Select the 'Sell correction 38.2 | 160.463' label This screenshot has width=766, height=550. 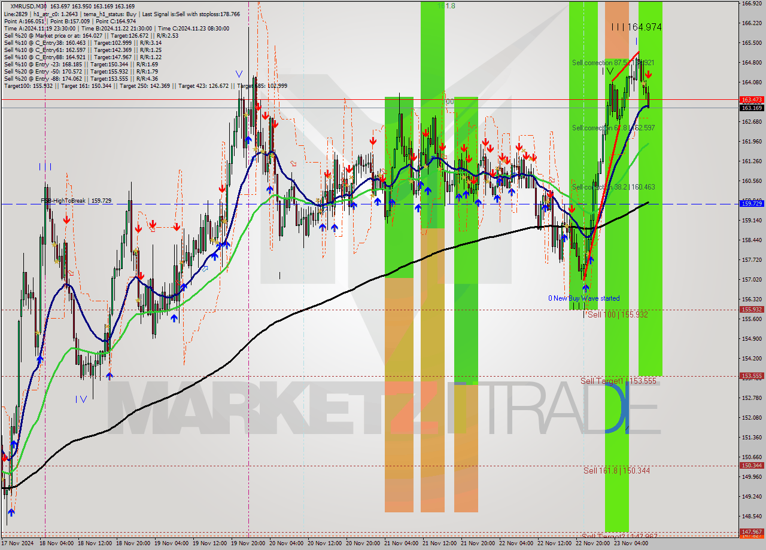click(x=613, y=187)
